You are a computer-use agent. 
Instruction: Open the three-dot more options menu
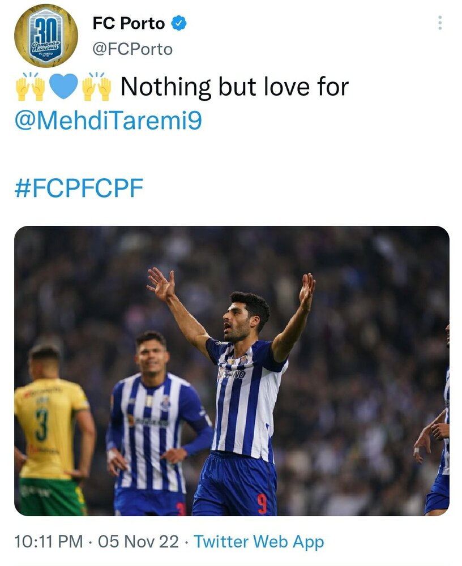click(x=440, y=23)
